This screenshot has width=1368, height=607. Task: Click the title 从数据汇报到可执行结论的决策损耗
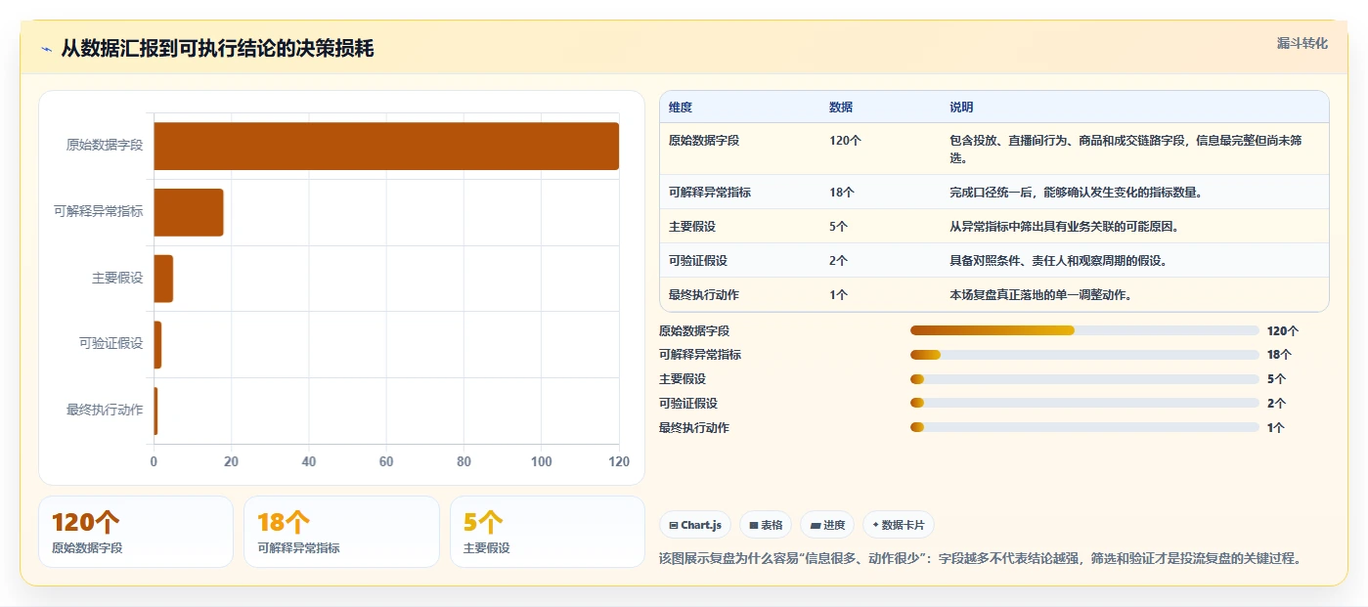click(217, 49)
